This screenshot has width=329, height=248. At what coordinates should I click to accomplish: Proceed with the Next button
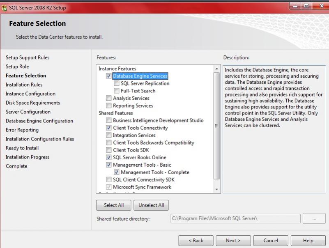coord(233,241)
